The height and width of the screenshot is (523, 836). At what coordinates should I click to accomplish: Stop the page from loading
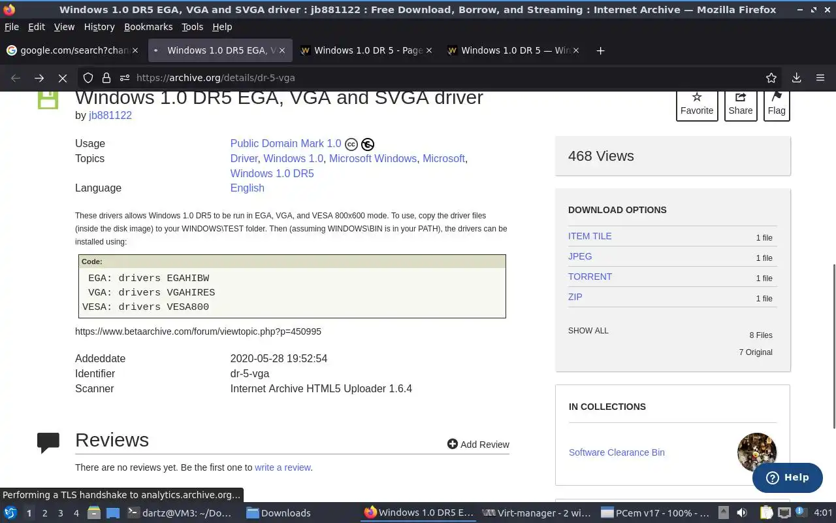point(63,78)
